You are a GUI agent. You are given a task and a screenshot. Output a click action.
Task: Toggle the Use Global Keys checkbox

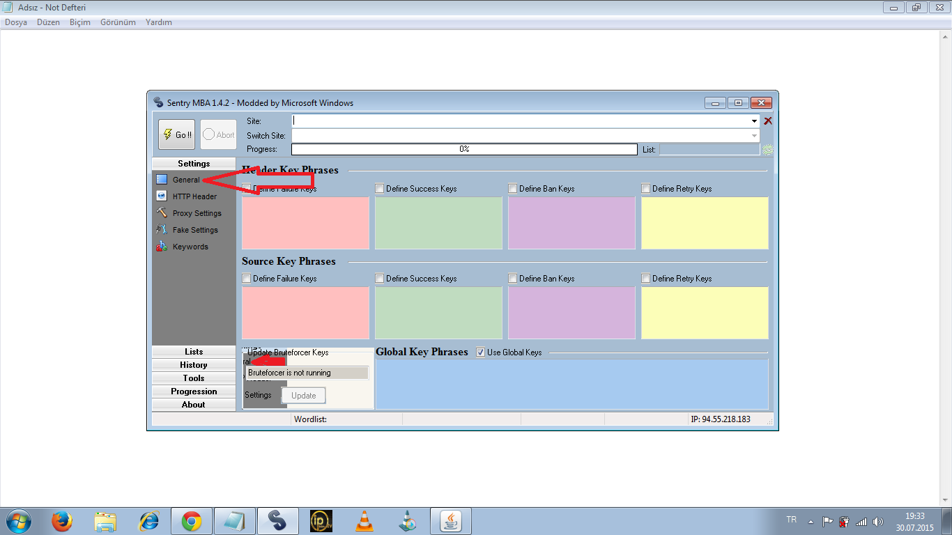click(480, 352)
